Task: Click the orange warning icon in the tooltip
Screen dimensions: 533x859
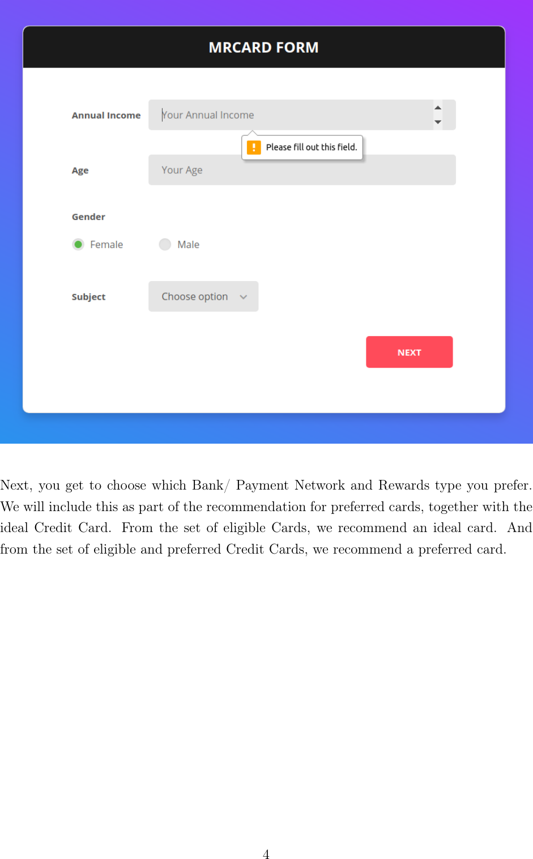Action: point(254,147)
